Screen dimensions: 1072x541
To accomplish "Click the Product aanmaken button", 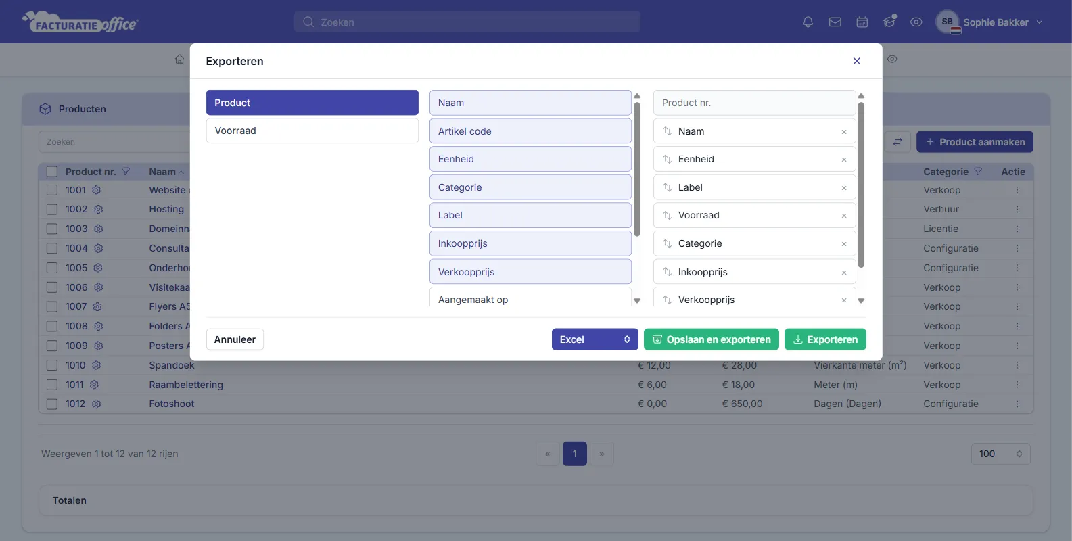I will (975, 142).
